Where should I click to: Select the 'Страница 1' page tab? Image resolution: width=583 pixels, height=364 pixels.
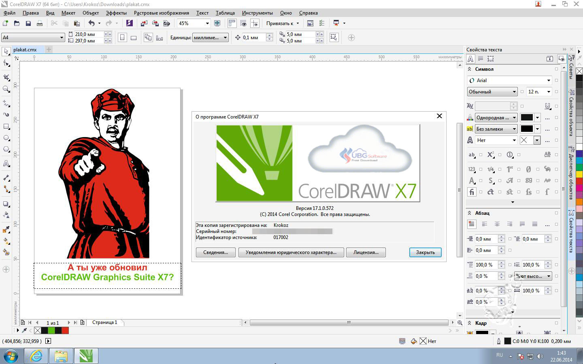[104, 322]
